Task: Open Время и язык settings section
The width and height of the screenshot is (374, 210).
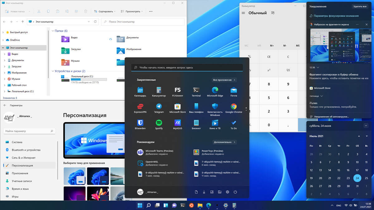Action: click(30, 189)
